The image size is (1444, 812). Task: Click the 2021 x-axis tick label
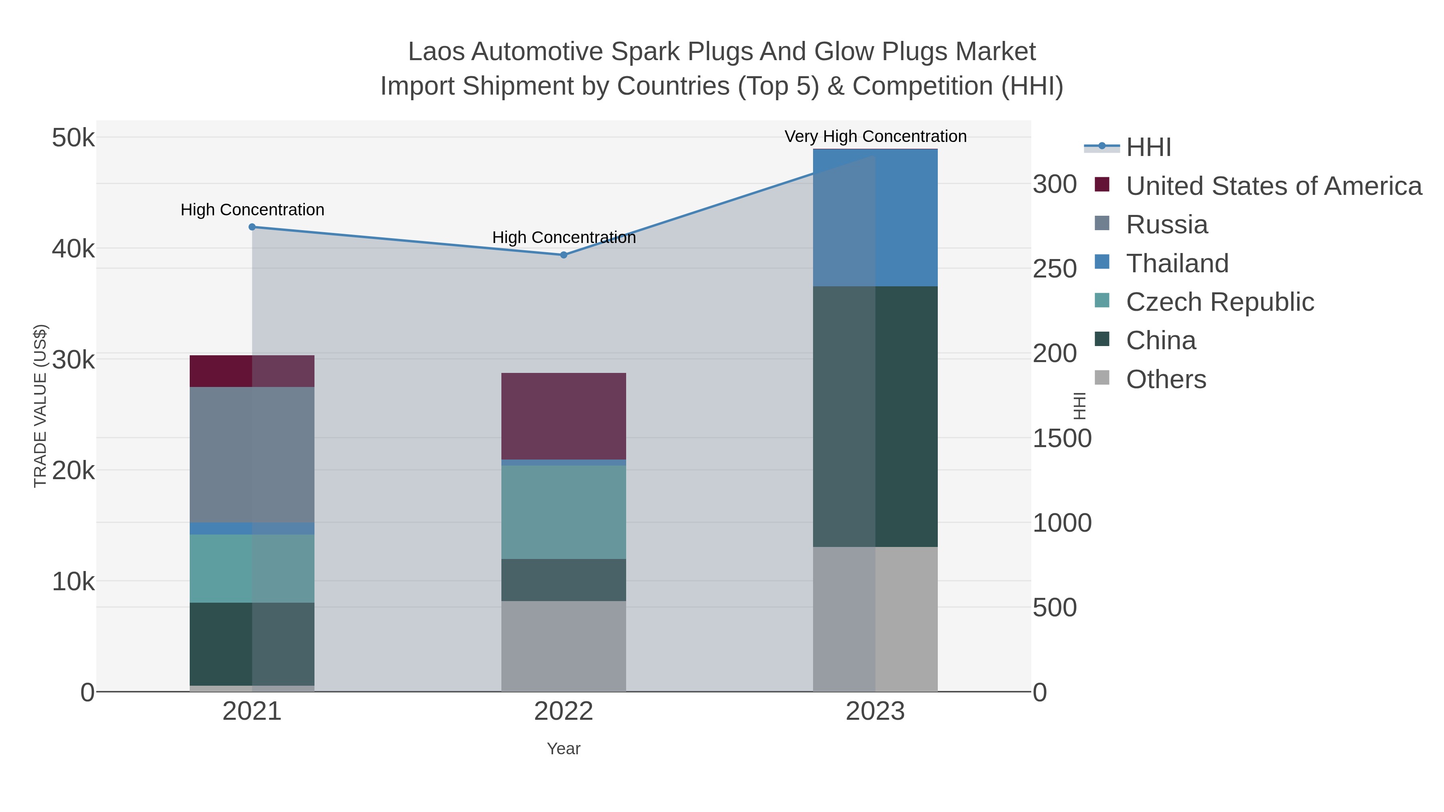pyautogui.click(x=251, y=712)
